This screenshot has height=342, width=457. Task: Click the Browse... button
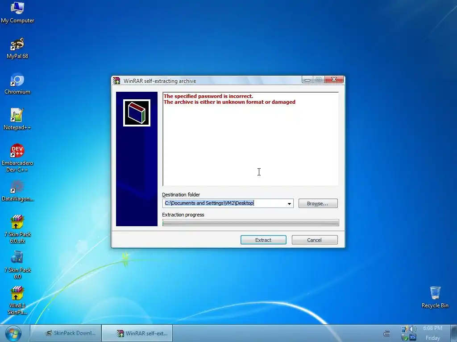tap(318, 204)
